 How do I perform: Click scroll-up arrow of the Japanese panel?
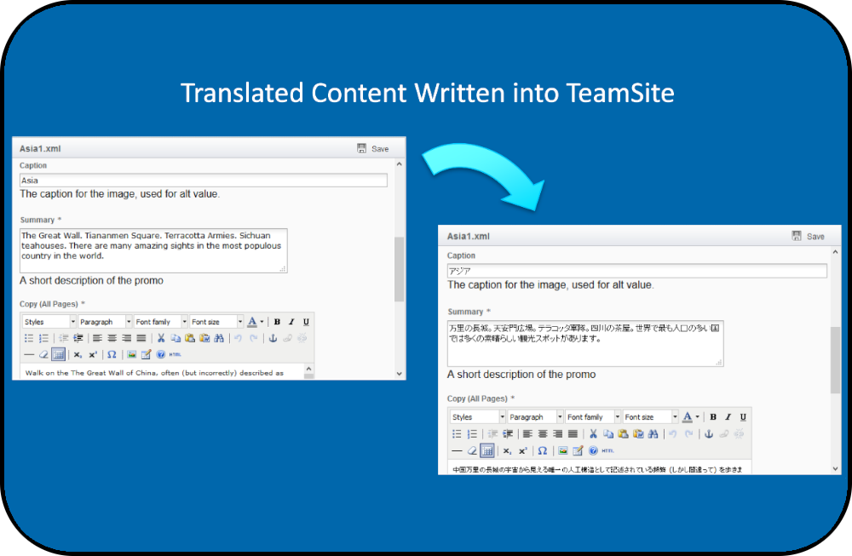[x=835, y=253]
